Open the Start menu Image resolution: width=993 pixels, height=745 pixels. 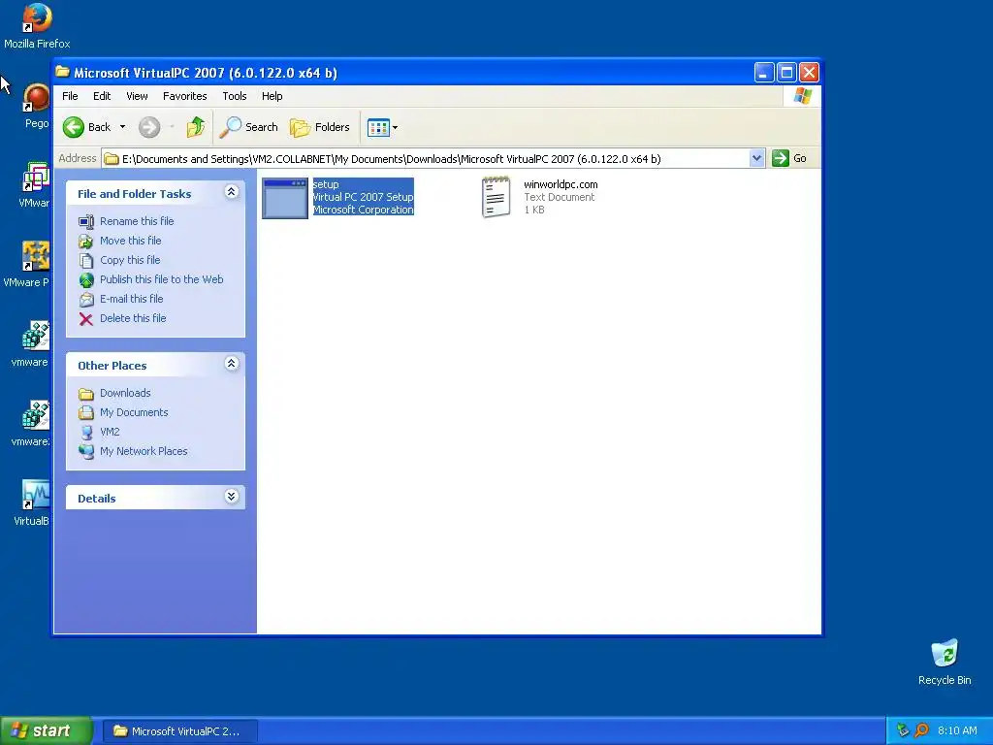pyautogui.click(x=46, y=730)
